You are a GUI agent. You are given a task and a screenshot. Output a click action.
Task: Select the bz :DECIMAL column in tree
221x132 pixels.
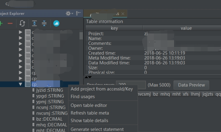[x=49, y=119]
